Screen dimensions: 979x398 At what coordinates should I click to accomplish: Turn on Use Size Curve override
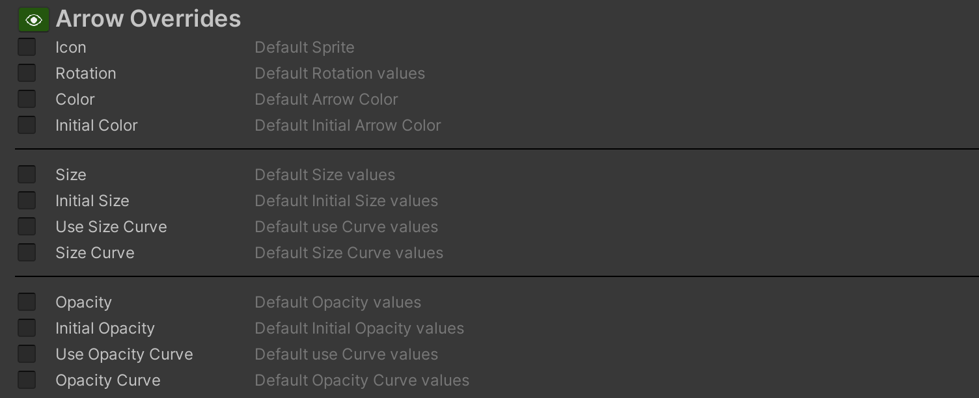pos(27,226)
